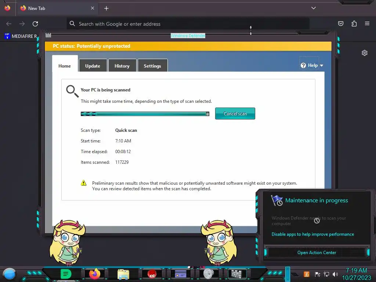Close the New Tab tab
376x282 pixels.
93,8
